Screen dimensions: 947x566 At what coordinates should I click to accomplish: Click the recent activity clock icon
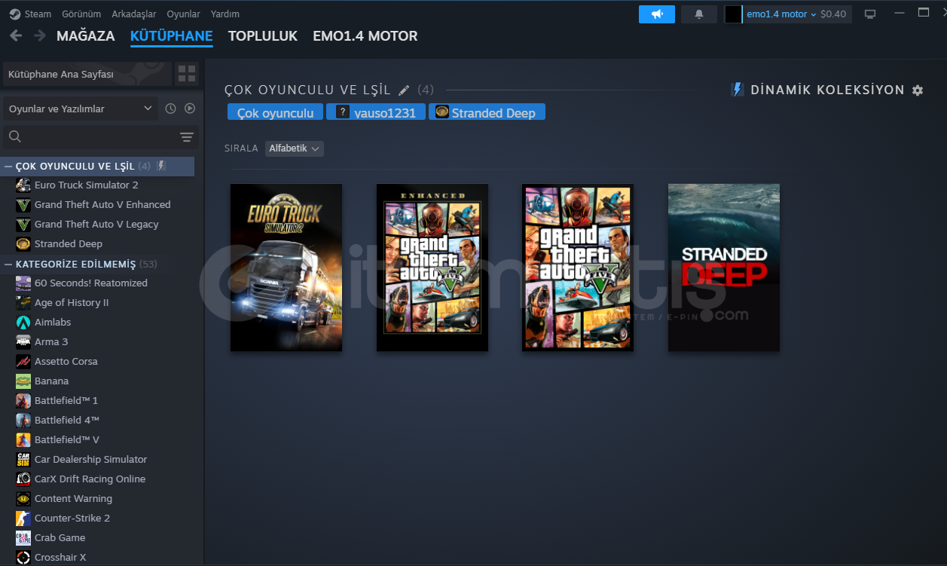click(x=170, y=109)
